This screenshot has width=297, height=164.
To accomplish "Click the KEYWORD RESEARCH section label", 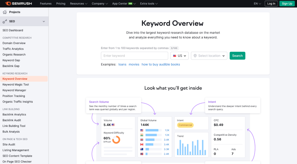I will (15, 73).
